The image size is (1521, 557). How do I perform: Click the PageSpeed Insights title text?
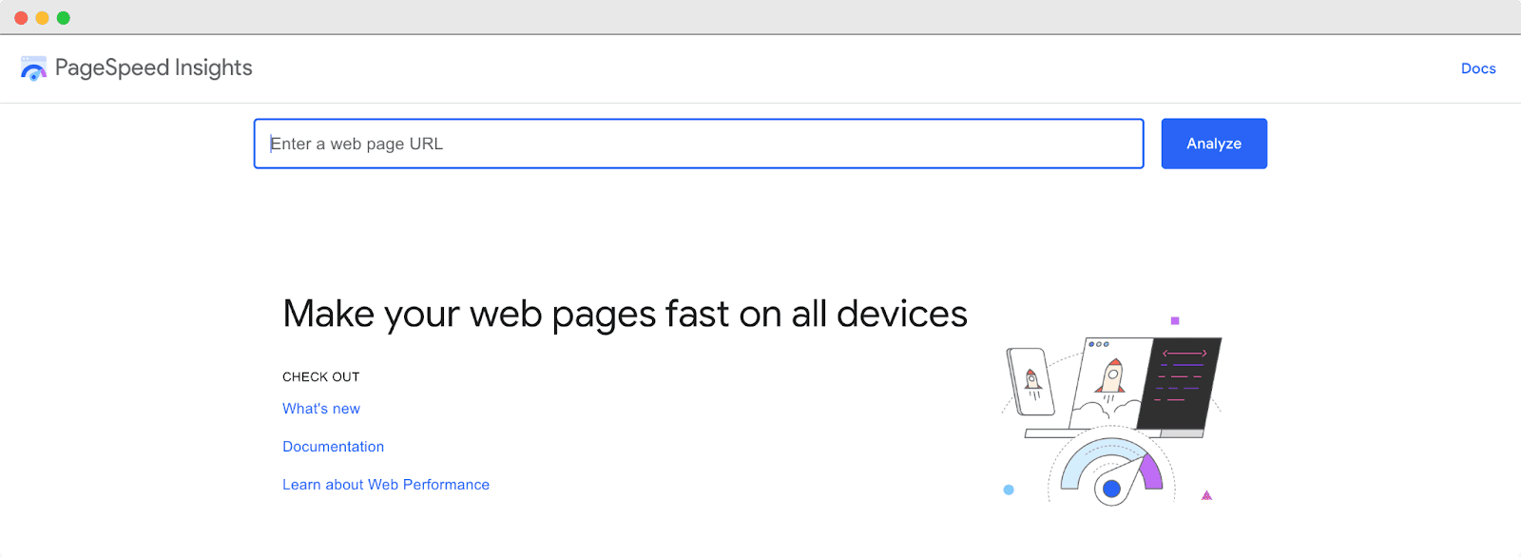(153, 68)
